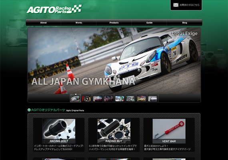Select the red sports car thumbnail
Image resolution: width=228 pixels, height=160 pixels.
(x=98, y=99)
